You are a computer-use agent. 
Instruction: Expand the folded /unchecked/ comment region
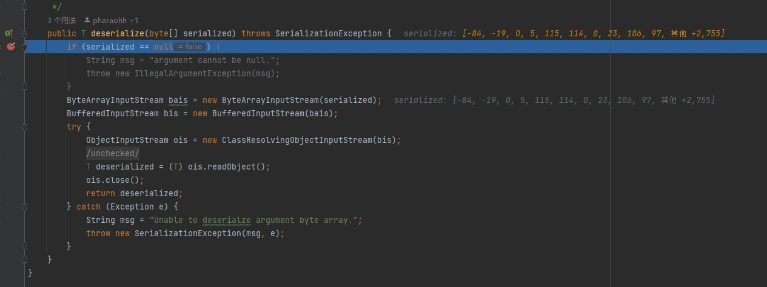113,154
